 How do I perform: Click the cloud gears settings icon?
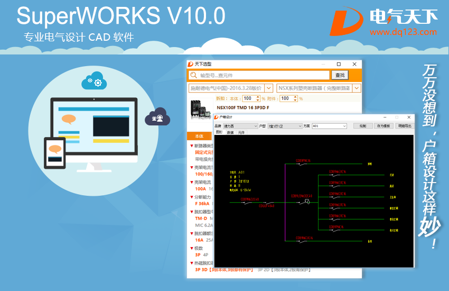tap(94, 80)
